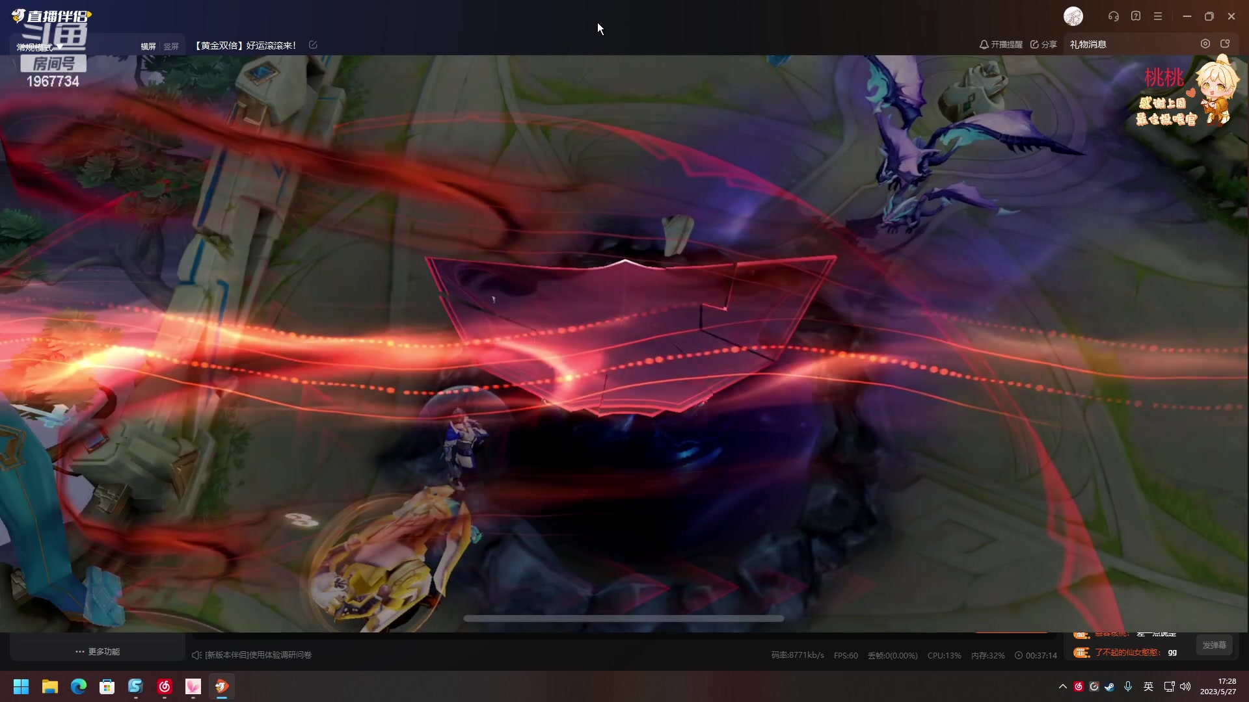Click the microphone tray icon
The width and height of the screenshot is (1249, 702).
(1128, 686)
